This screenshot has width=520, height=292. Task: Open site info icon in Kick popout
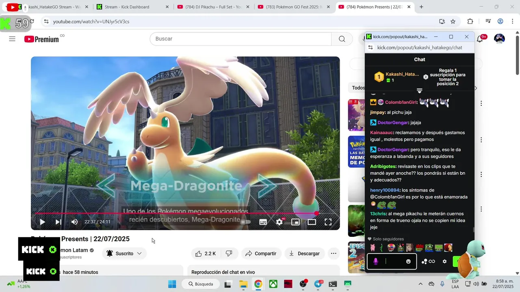[370, 47]
